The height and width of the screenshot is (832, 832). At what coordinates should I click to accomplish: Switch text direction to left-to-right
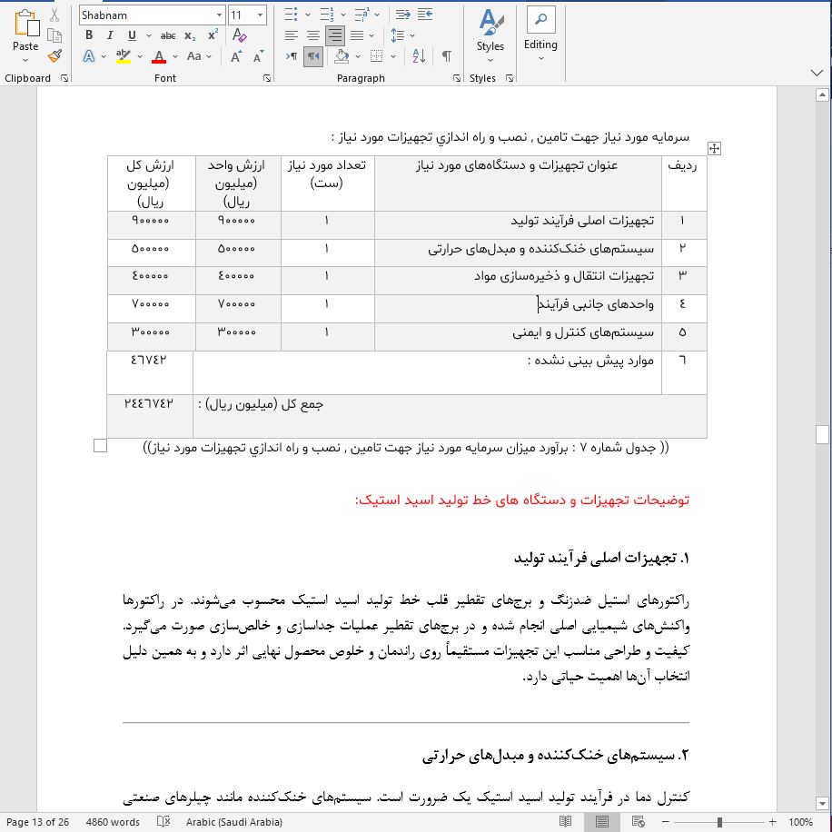click(x=291, y=55)
